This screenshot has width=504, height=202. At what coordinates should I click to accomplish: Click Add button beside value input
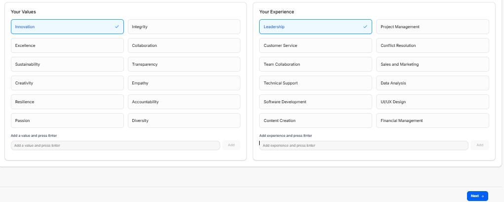click(x=231, y=145)
